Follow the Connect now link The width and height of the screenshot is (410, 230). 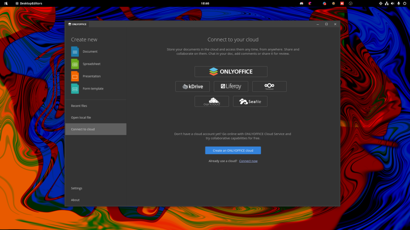248,161
